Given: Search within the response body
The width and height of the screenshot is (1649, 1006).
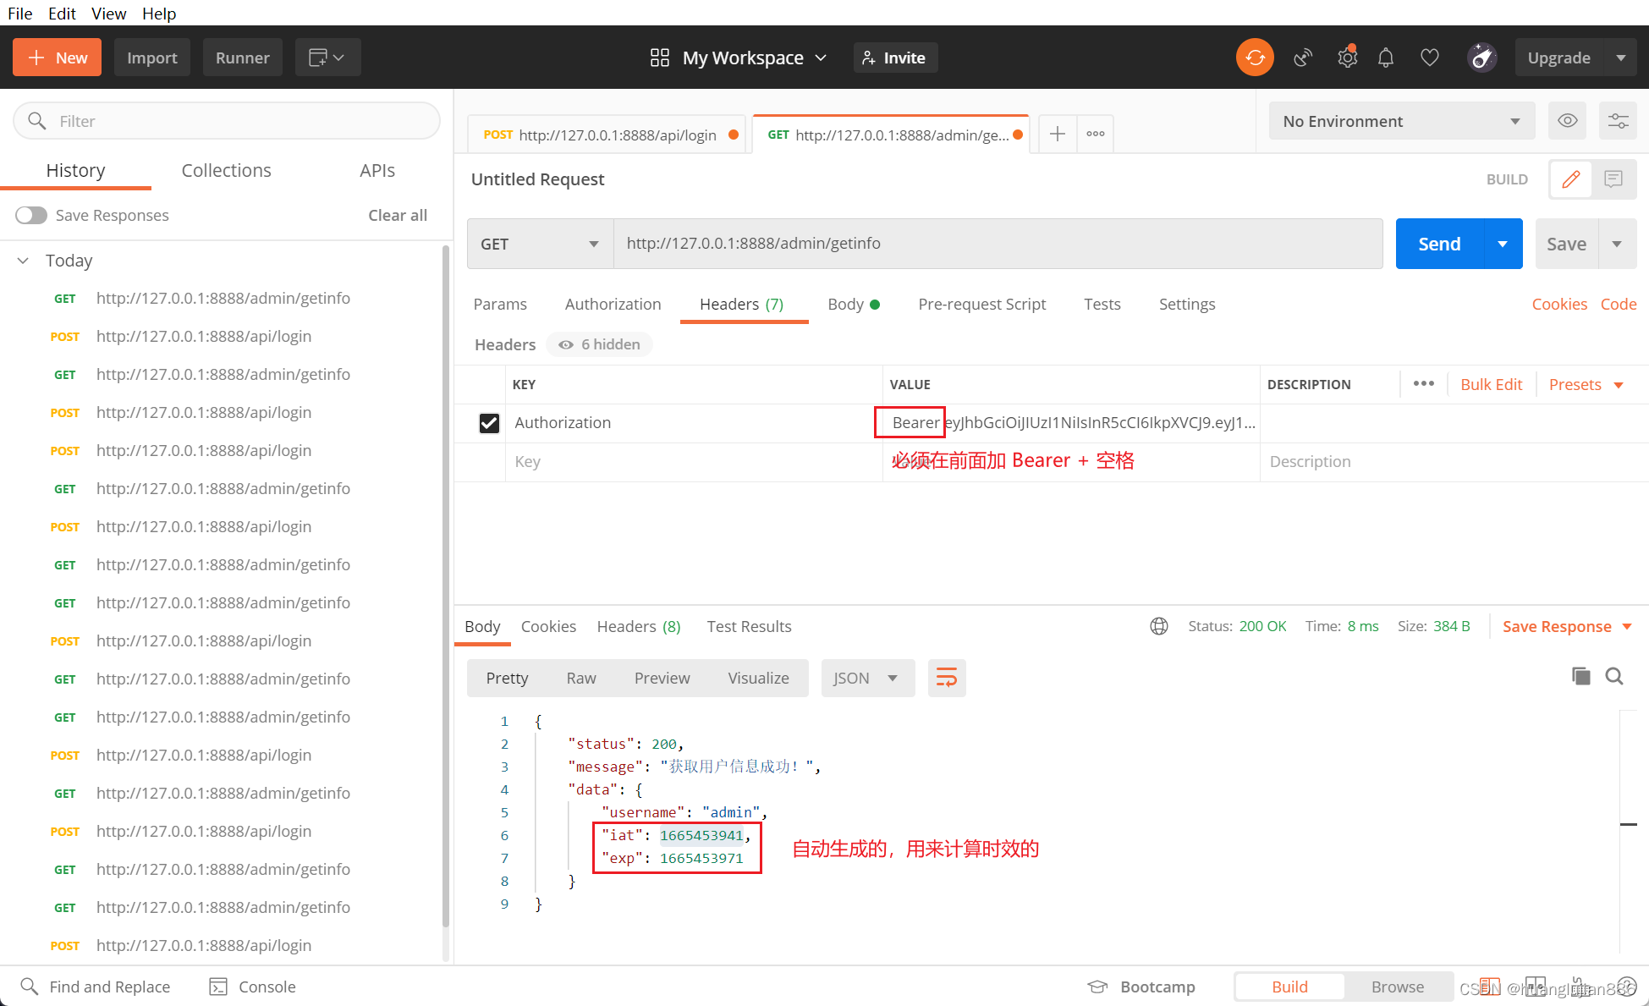Looking at the screenshot, I should pyautogui.click(x=1614, y=676).
